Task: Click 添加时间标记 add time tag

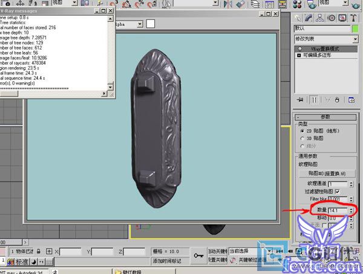Action: pyautogui.click(x=167, y=261)
